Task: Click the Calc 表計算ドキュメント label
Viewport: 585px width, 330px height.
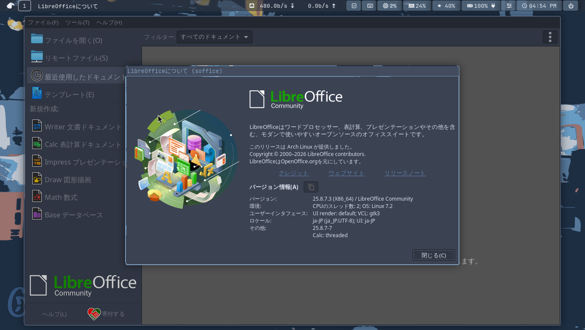Action: [83, 145]
